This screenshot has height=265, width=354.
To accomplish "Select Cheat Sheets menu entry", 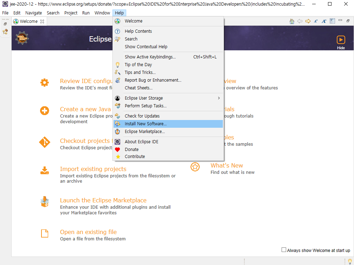I will click(168, 88).
